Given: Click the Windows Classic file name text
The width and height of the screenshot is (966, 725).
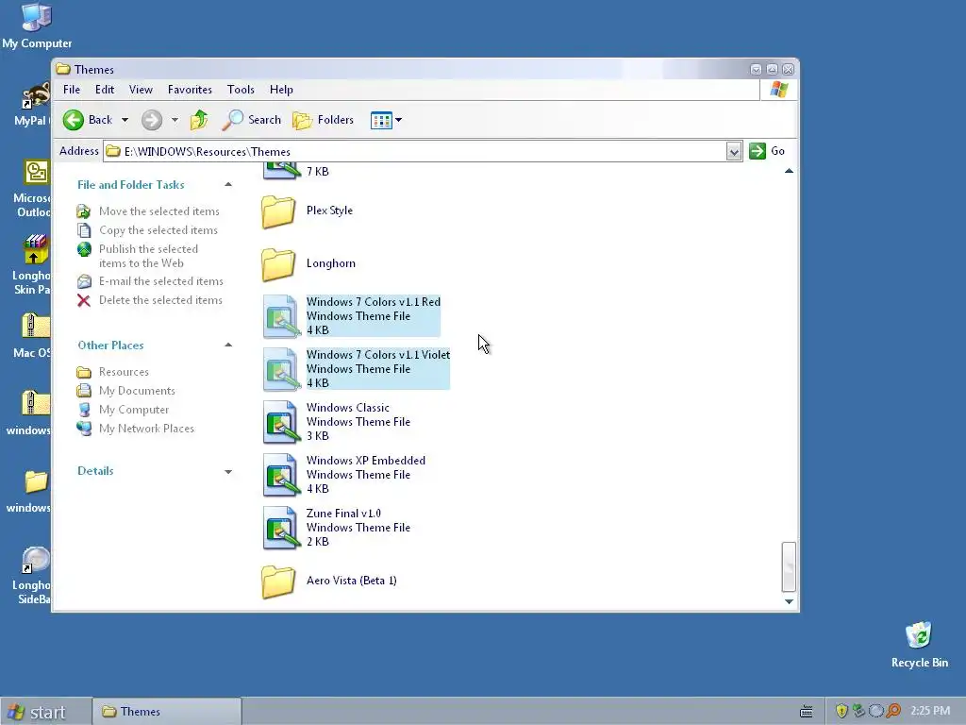Looking at the screenshot, I should pos(348,408).
